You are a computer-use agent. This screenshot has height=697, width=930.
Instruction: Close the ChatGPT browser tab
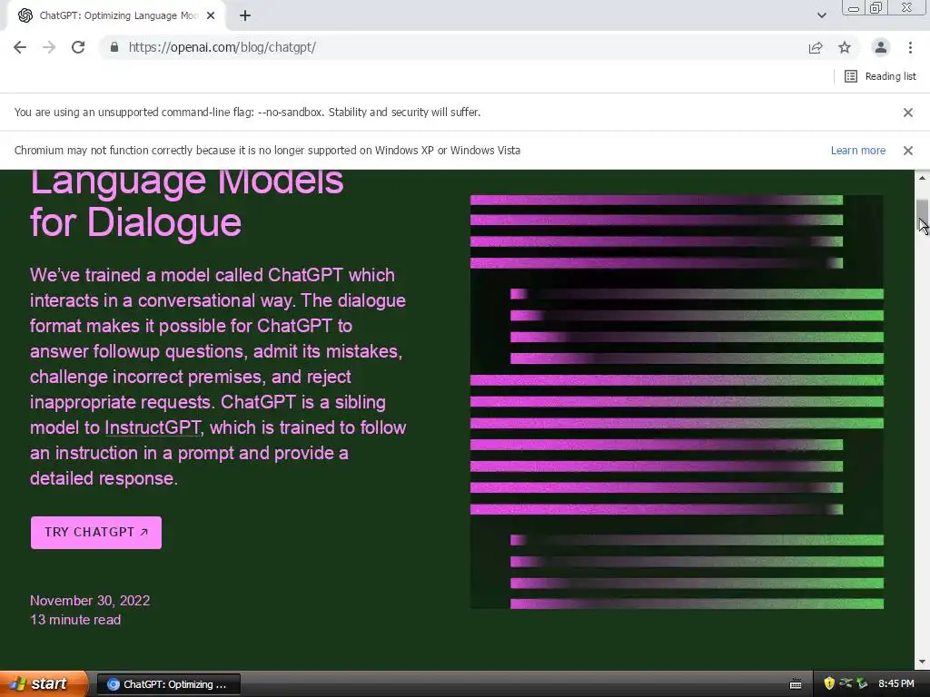tap(211, 15)
